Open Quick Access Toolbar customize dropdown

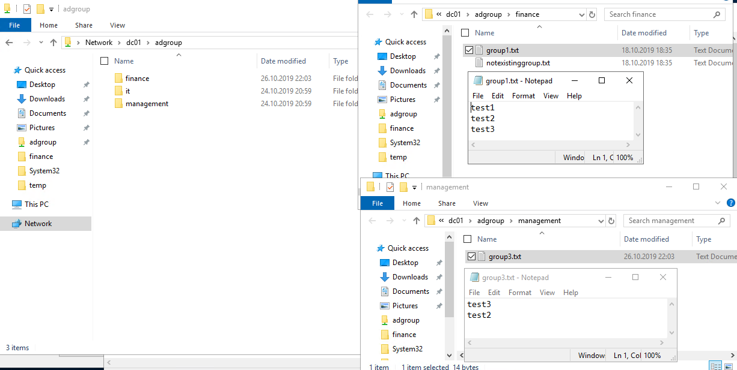click(51, 9)
